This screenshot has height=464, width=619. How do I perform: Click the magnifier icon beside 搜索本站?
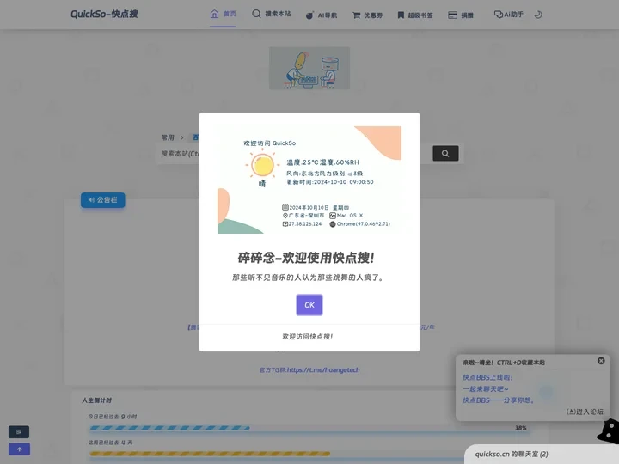click(256, 14)
